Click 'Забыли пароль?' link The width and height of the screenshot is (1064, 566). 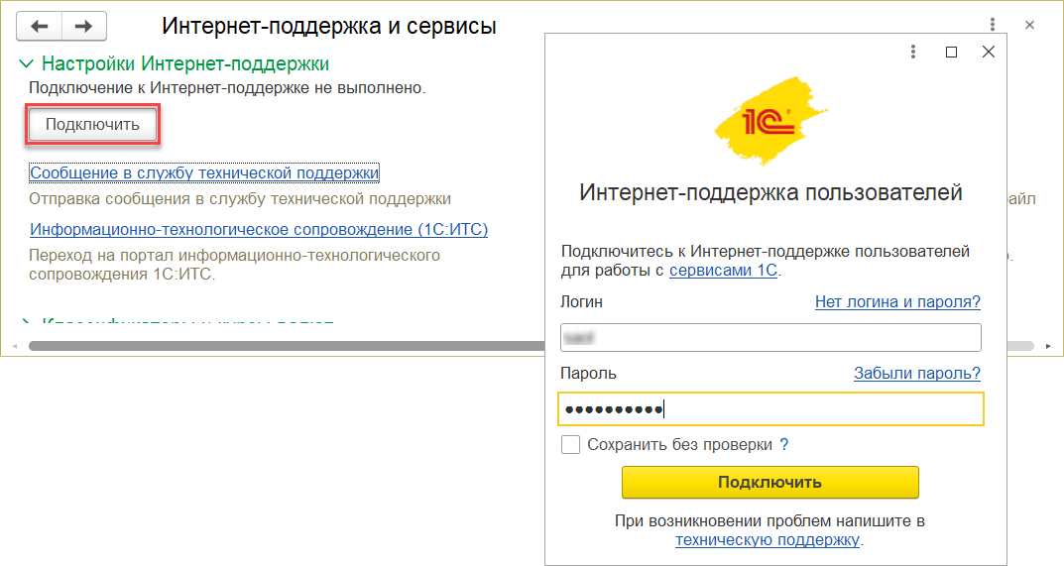917,374
